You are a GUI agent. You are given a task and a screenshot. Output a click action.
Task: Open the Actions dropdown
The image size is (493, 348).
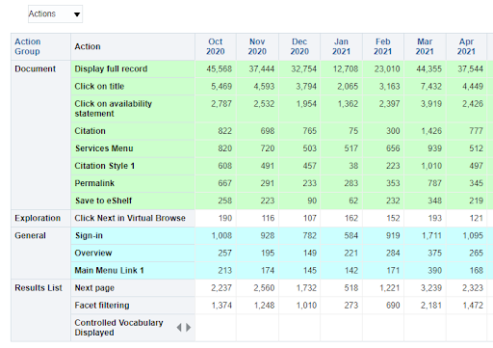pyautogui.click(x=55, y=13)
